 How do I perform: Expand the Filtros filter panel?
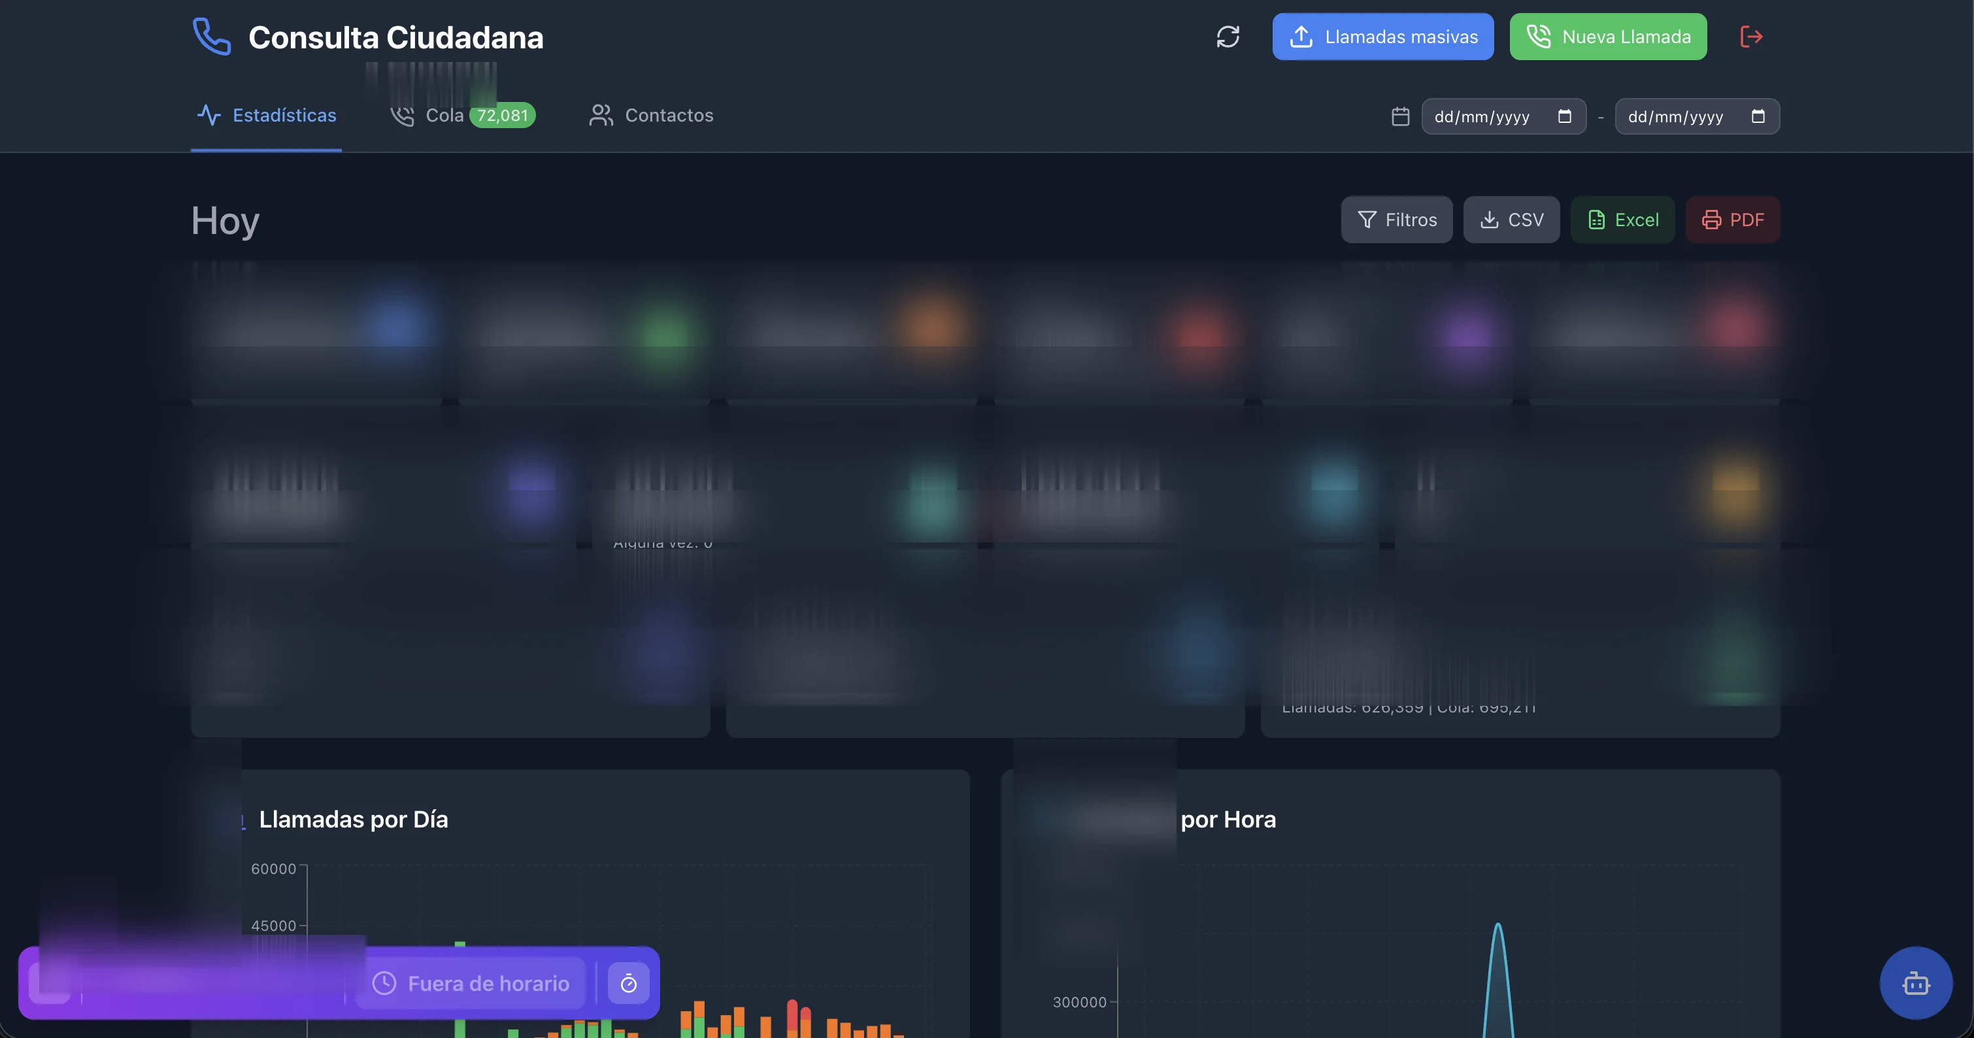(x=1396, y=220)
